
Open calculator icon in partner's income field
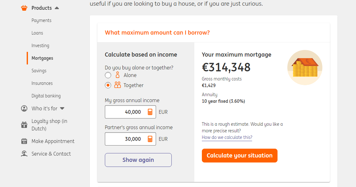[x=150, y=139]
